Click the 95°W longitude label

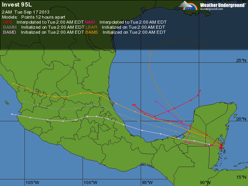click(147, 183)
